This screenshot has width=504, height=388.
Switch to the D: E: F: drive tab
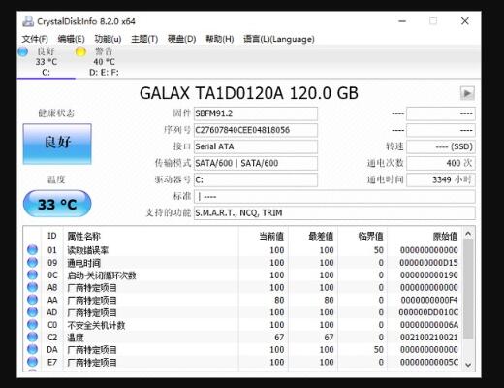pyautogui.click(x=104, y=62)
